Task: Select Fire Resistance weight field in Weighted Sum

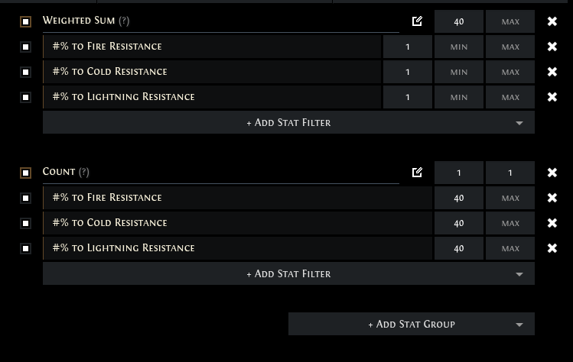Action: pos(408,47)
